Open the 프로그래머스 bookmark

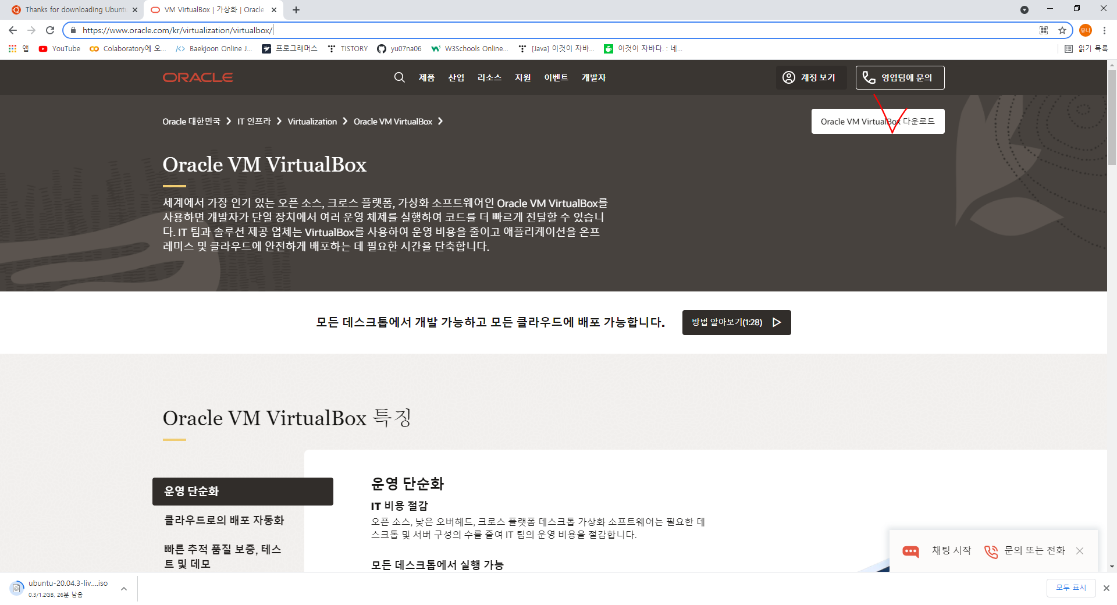point(290,49)
